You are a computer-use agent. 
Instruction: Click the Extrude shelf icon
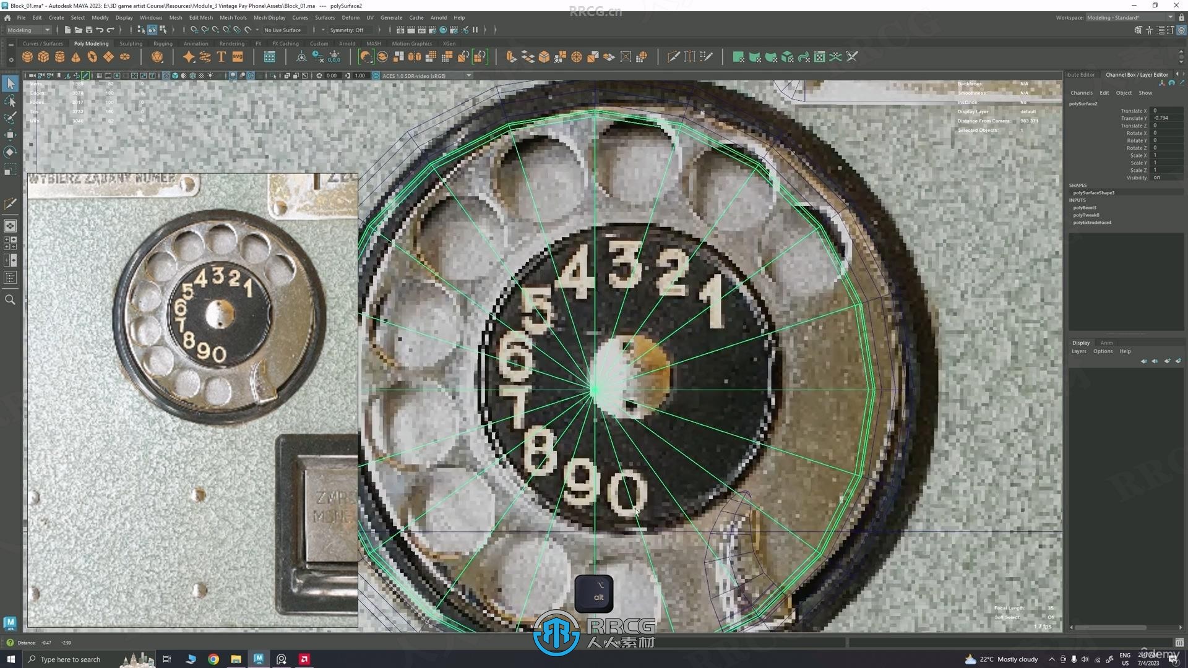coord(510,57)
